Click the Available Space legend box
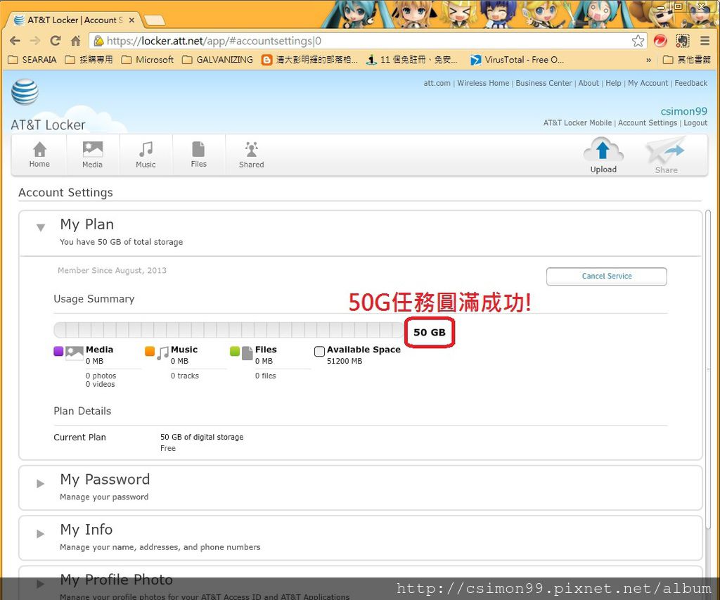Image resolution: width=720 pixels, height=600 pixels. pos(320,352)
